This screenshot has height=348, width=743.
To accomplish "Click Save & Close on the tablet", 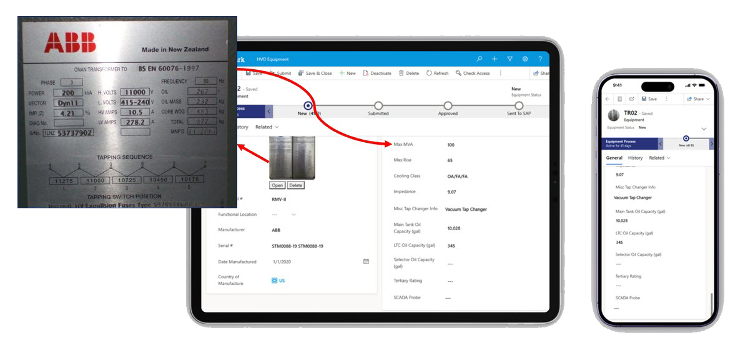I will 315,74.
